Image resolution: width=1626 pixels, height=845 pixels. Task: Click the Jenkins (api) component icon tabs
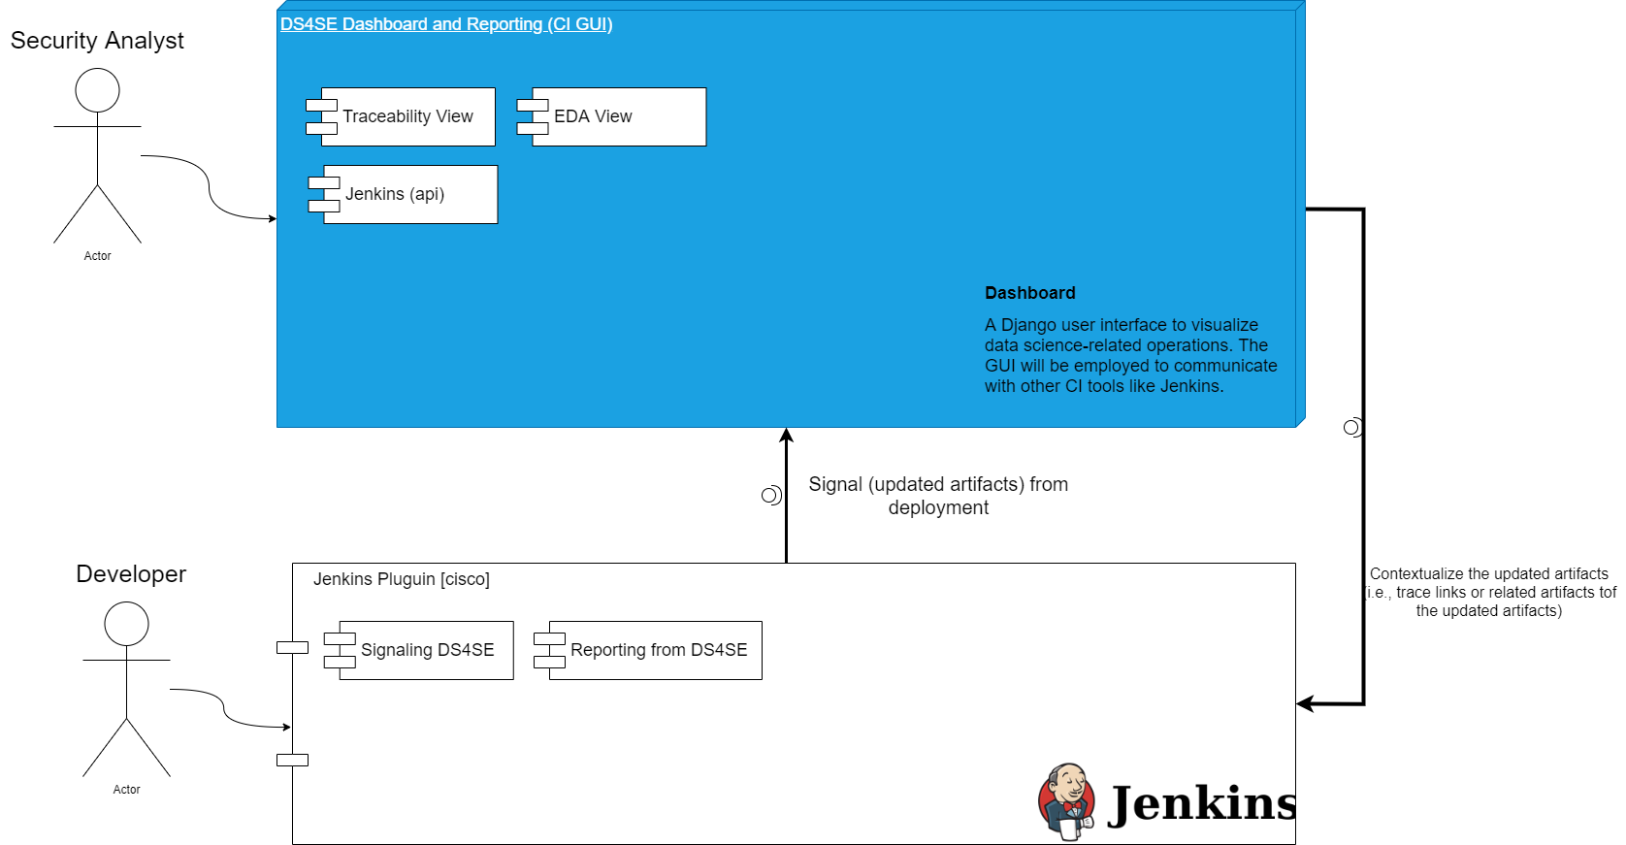[323, 194]
